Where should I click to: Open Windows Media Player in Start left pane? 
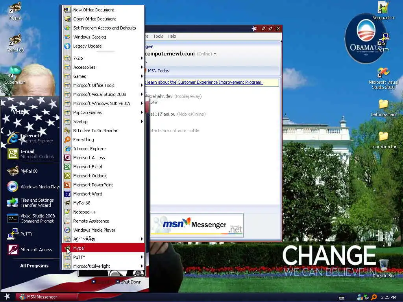click(33, 187)
